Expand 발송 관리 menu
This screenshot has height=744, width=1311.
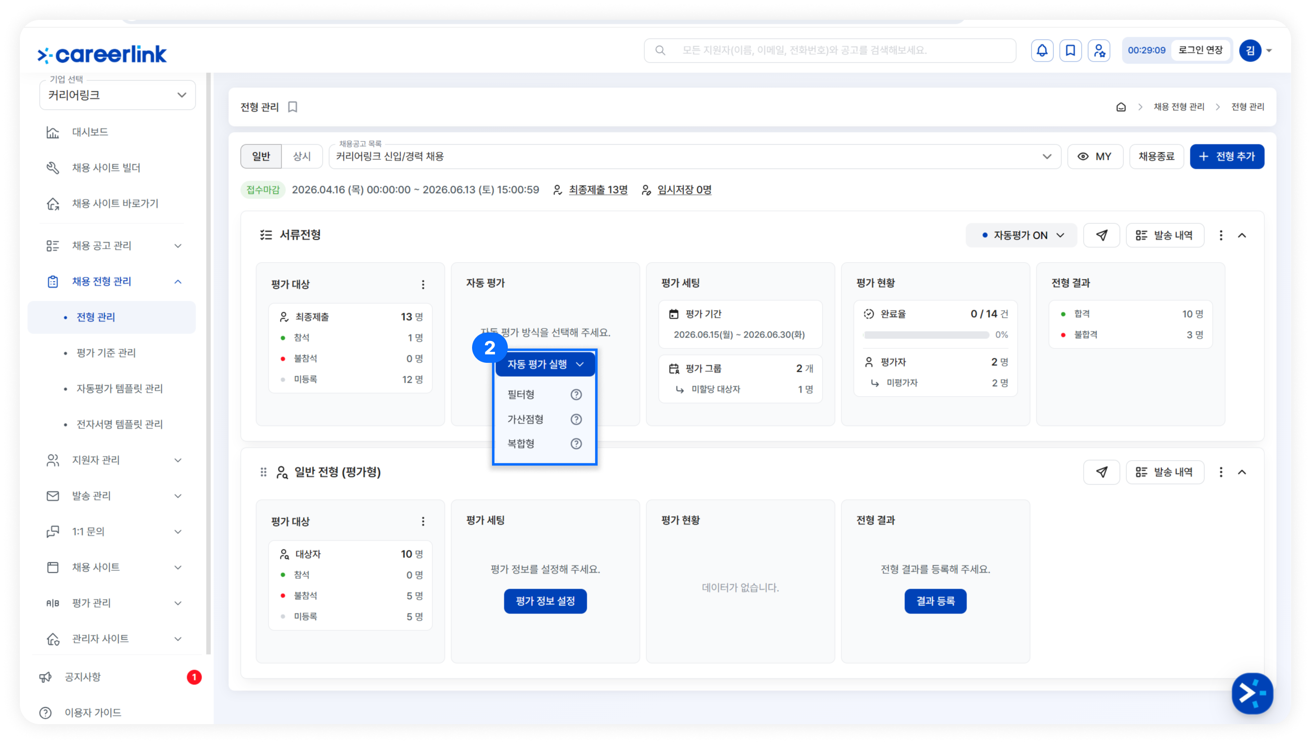111,496
